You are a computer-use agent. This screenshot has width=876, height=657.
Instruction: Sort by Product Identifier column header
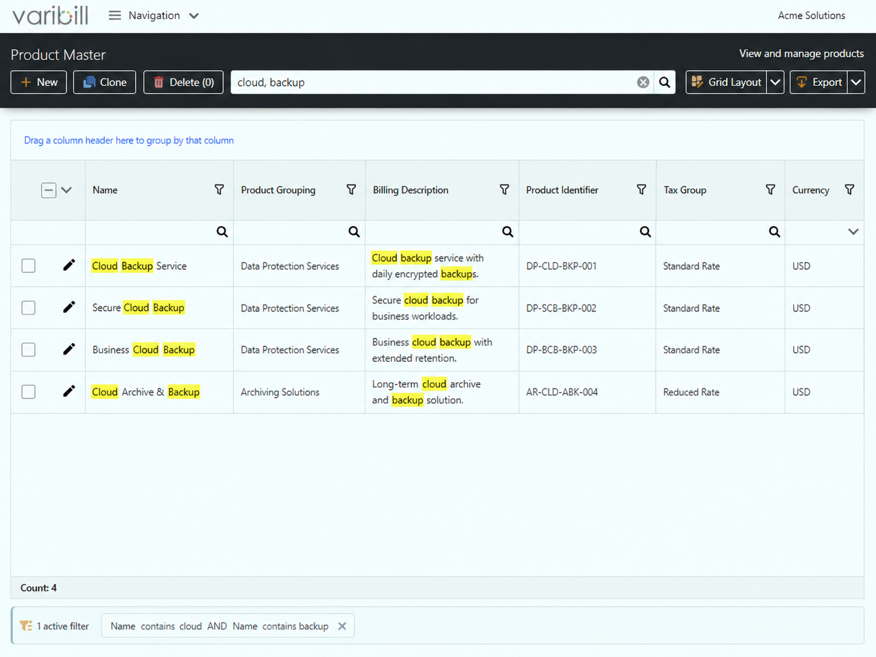point(562,190)
